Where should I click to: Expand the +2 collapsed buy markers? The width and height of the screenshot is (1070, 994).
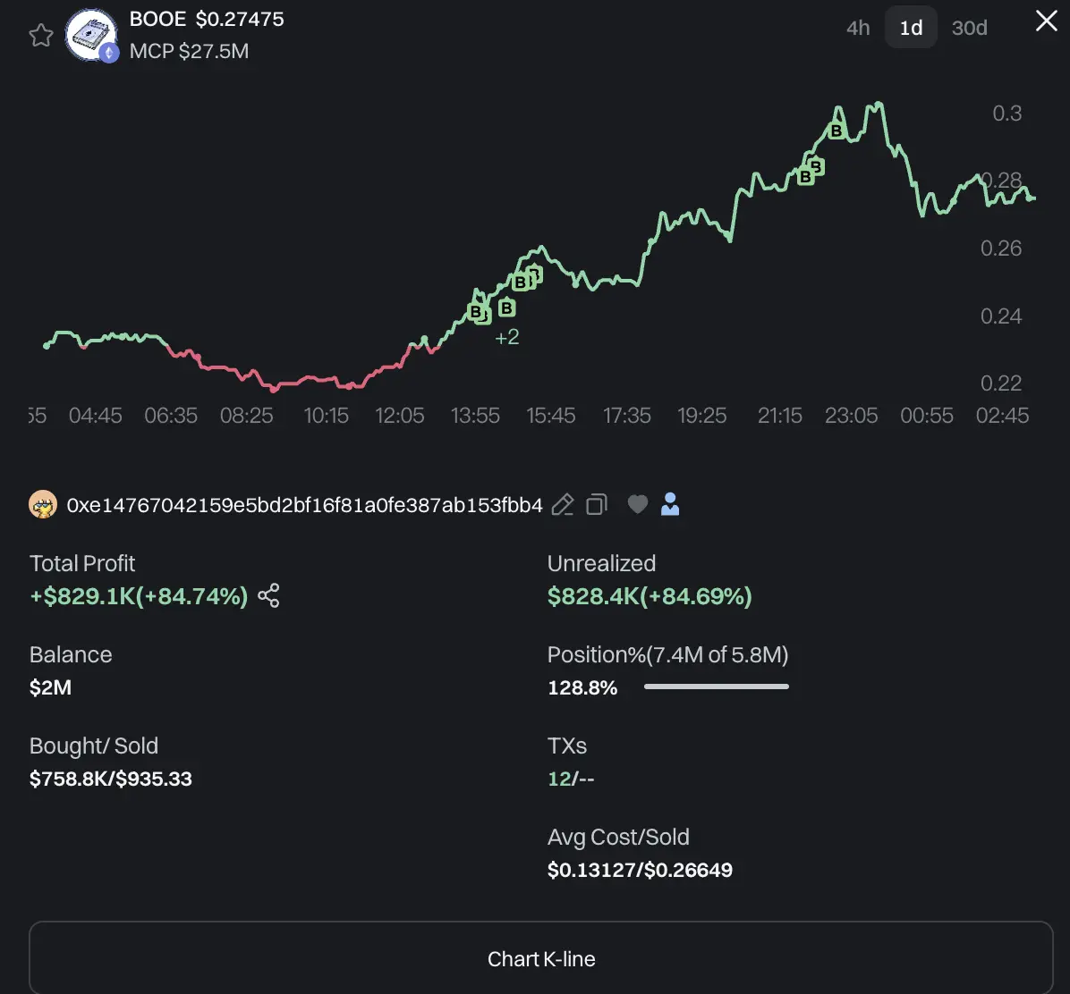pos(506,337)
